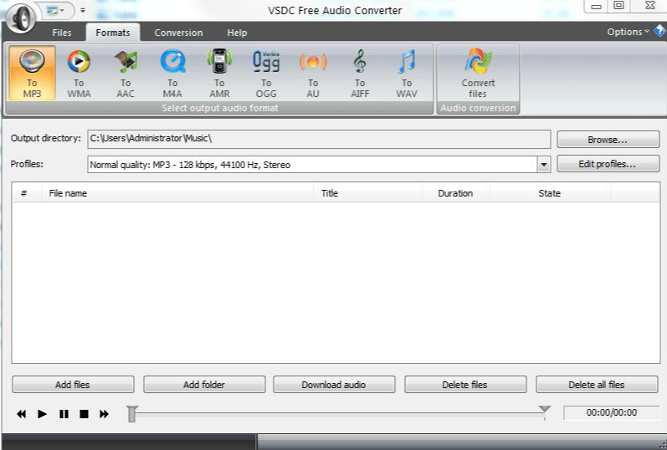Click the Download audio button
The image size is (667, 450).
334,385
